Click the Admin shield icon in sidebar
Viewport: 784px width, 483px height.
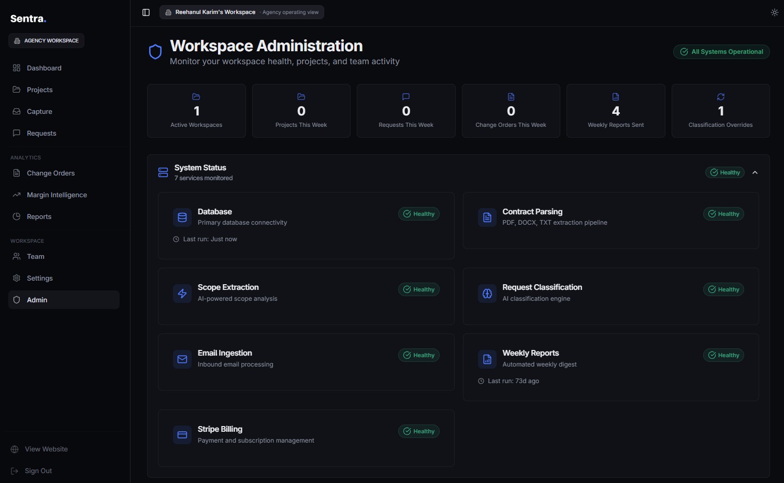(17, 300)
